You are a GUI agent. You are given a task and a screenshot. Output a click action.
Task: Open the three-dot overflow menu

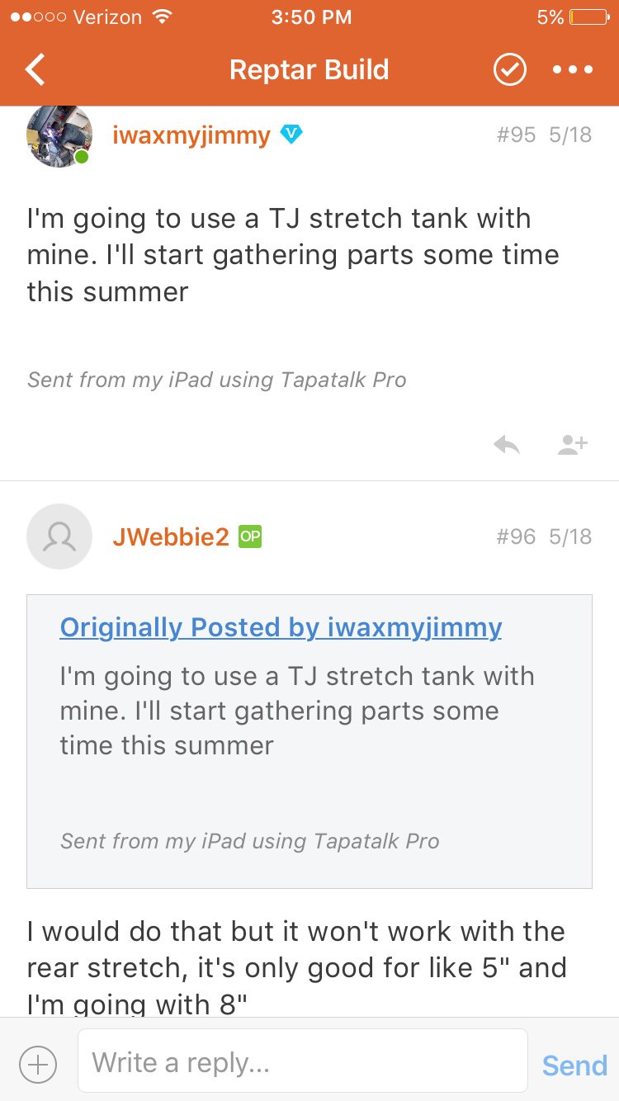(573, 69)
